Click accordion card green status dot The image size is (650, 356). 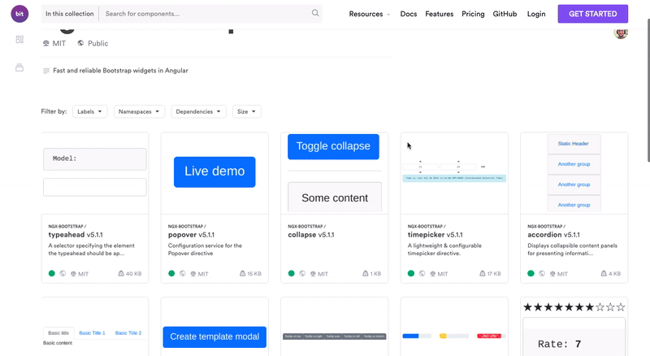(531, 273)
